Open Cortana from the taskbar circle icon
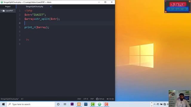 [58, 104]
